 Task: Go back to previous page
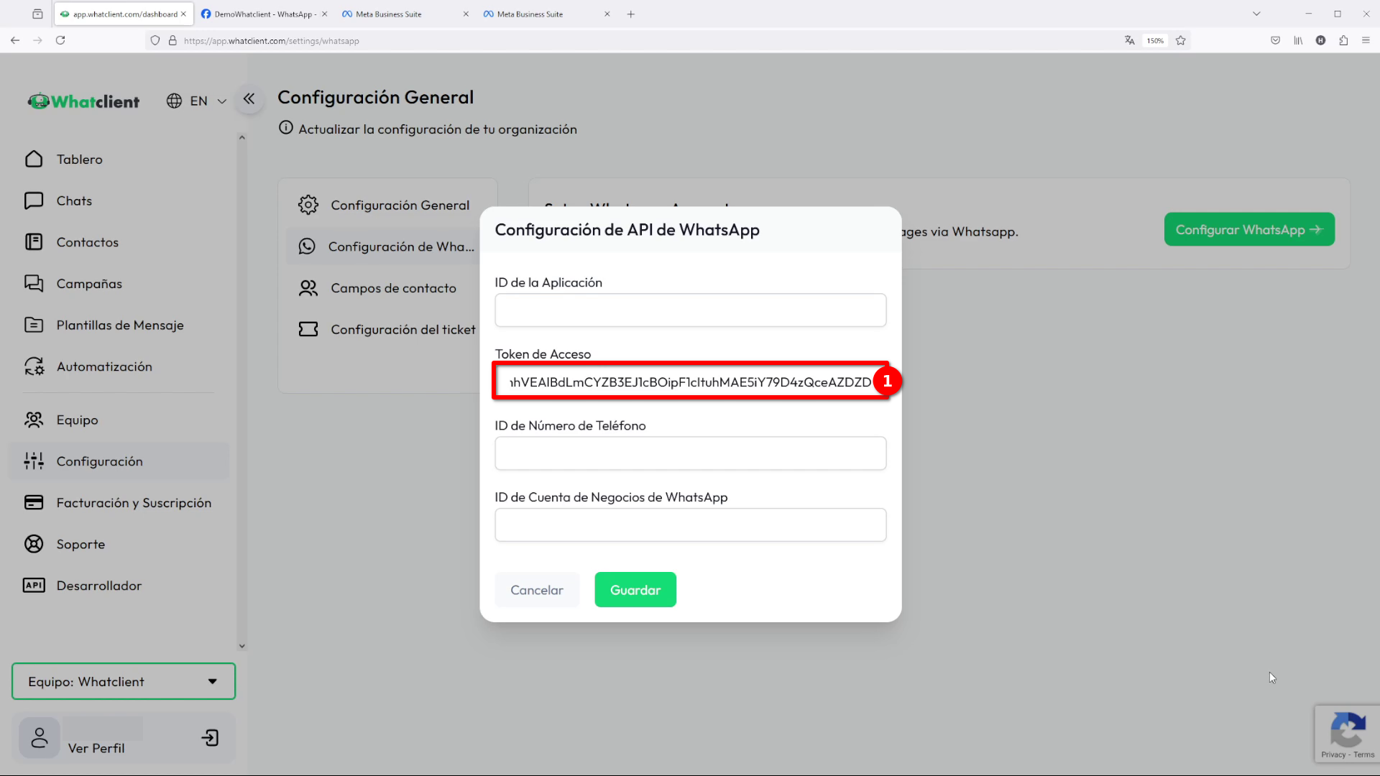(15, 41)
